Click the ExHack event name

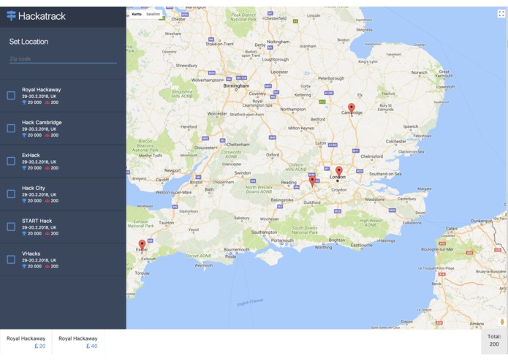click(31, 155)
